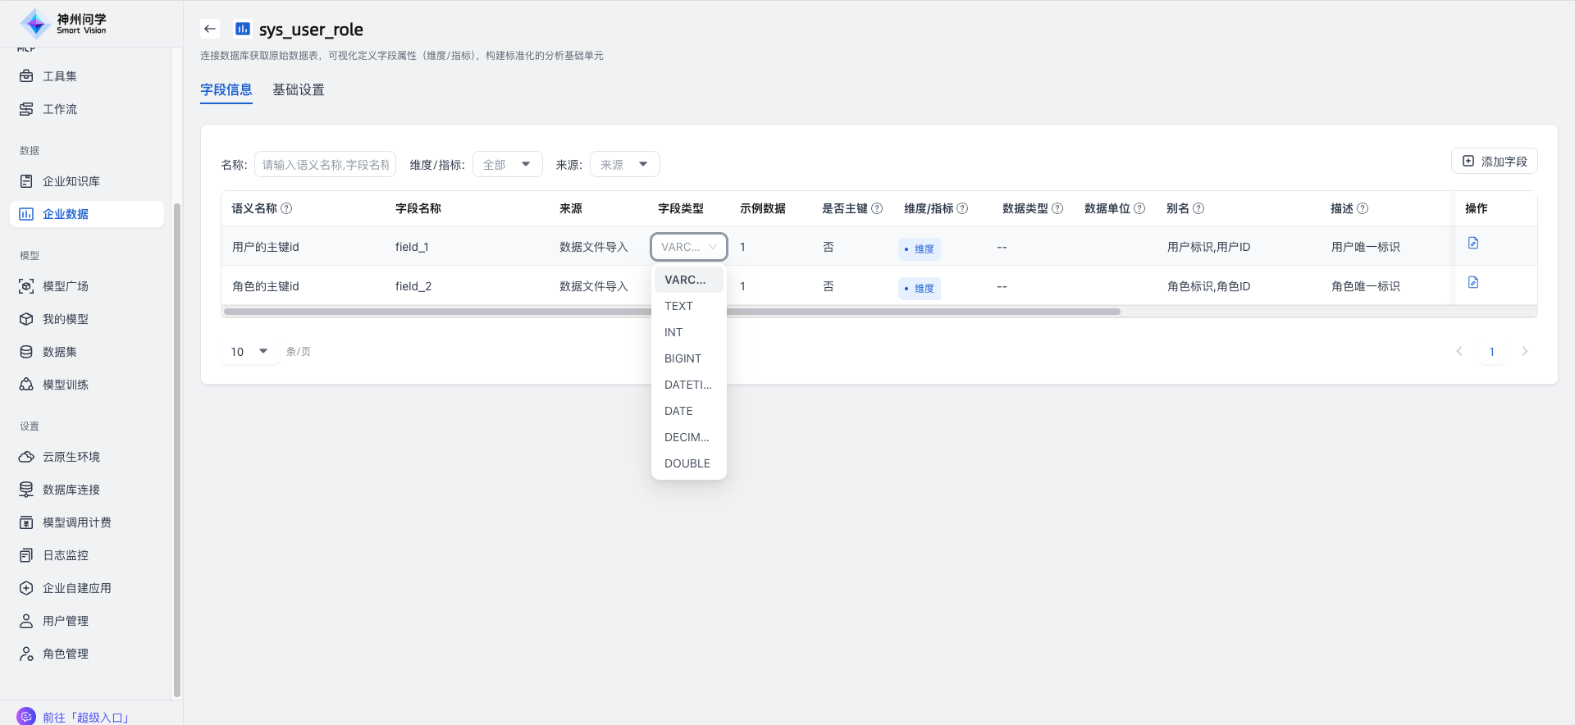This screenshot has width=1575, height=725.
Task: Open the page size dropdown showing 10
Action: [x=249, y=352]
